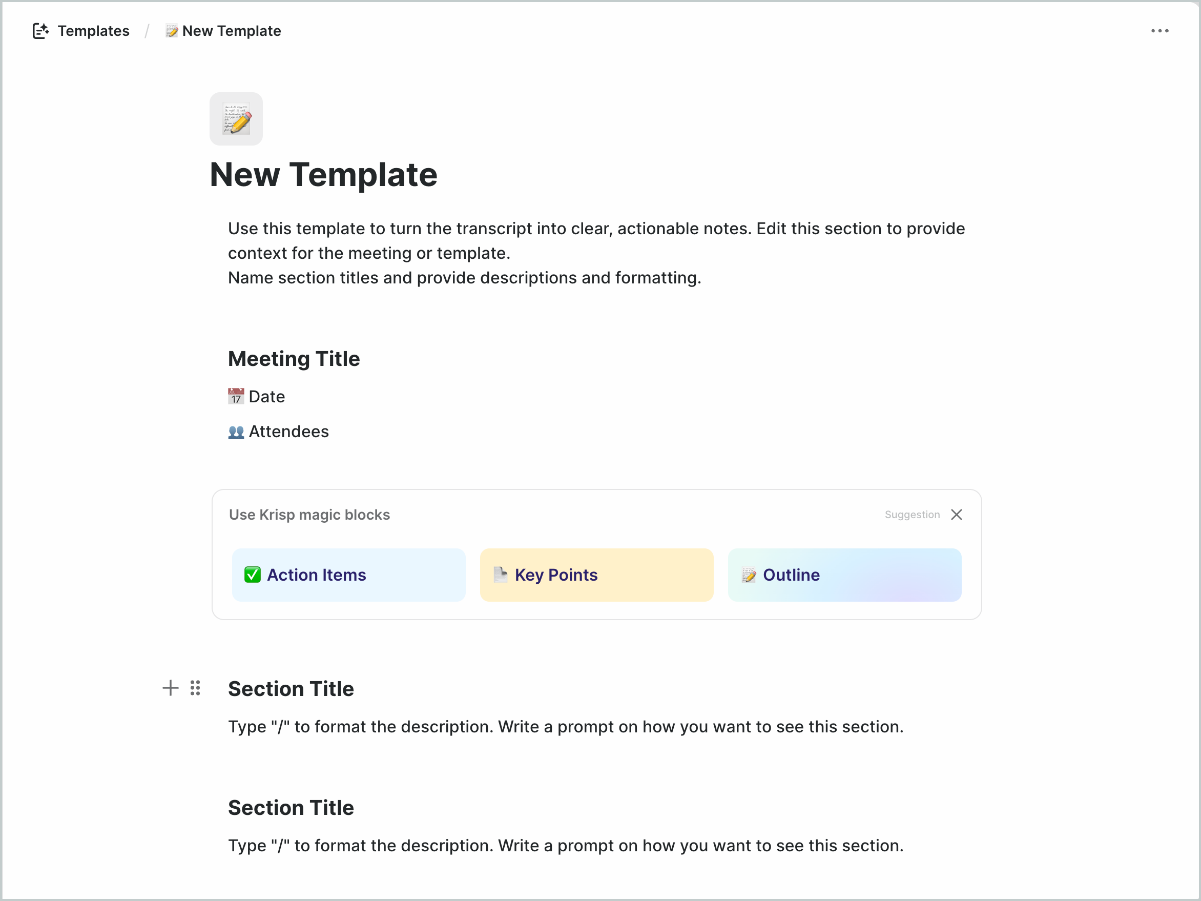Edit the Meeting Title heading
The height and width of the screenshot is (901, 1201).
(x=294, y=359)
